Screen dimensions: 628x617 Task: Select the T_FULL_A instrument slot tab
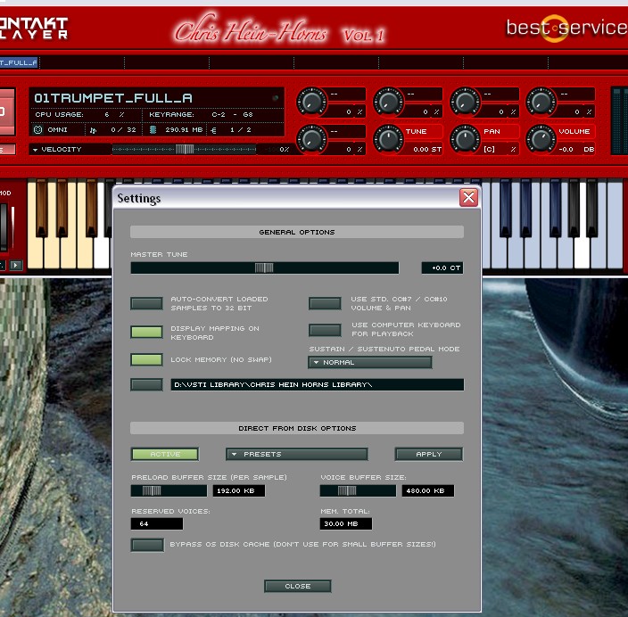coord(20,62)
